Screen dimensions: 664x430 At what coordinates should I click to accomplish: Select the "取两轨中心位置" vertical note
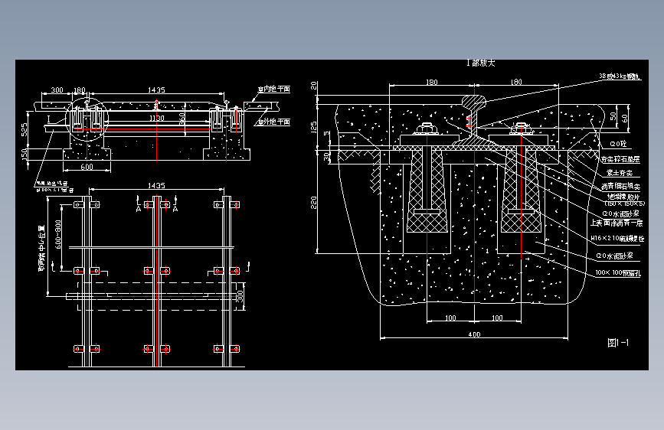click(41, 248)
